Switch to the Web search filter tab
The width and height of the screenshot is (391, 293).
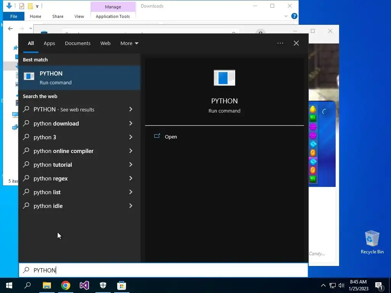coord(105,43)
